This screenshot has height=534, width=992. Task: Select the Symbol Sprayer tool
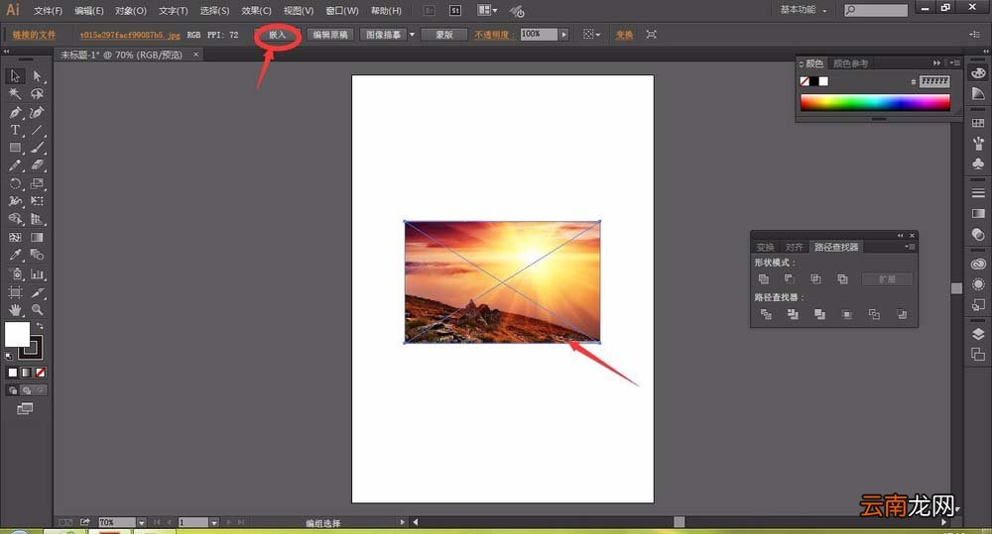pyautogui.click(x=15, y=274)
